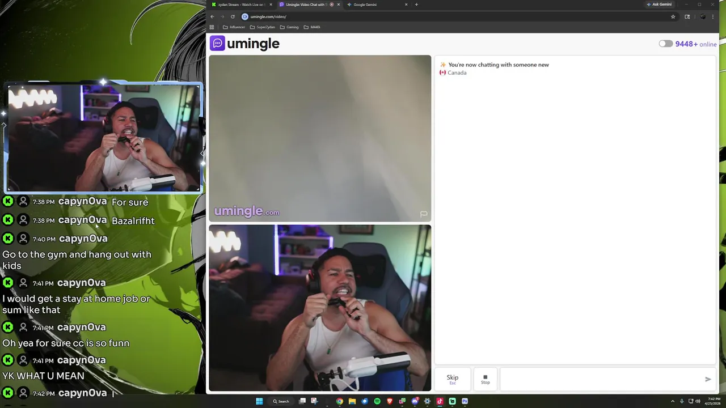The height and width of the screenshot is (408, 726).
Task: Close the zydan Stream tab
Action: point(271,5)
